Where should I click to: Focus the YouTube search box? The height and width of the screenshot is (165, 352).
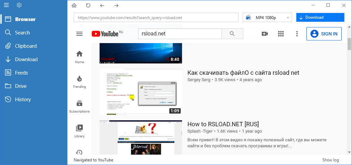(180, 33)
